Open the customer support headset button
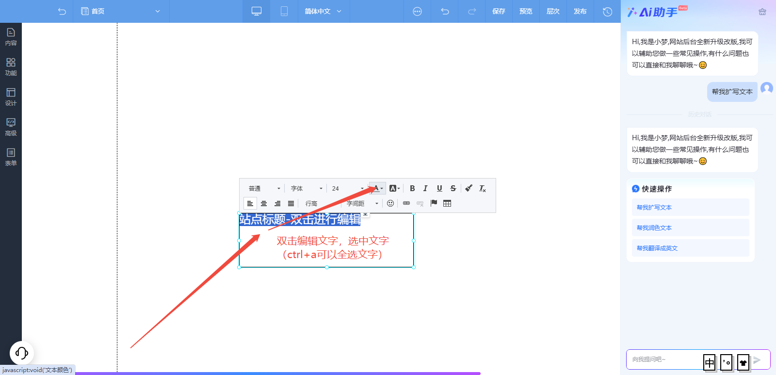Viewport: 776px width, 375px height. coord(22,353)
